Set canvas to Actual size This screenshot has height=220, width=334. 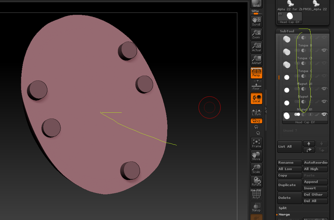256,47
